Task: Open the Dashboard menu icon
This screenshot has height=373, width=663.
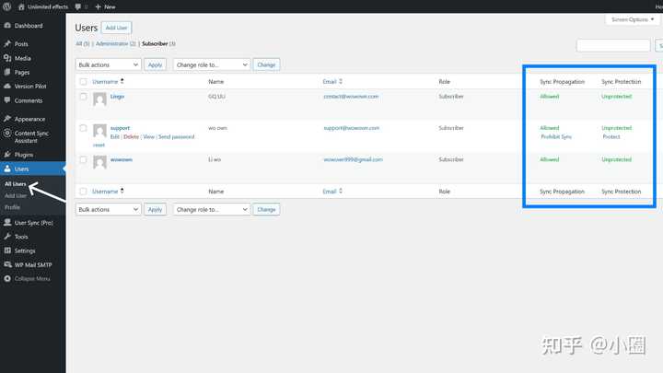Action: [x=7, y=25]
